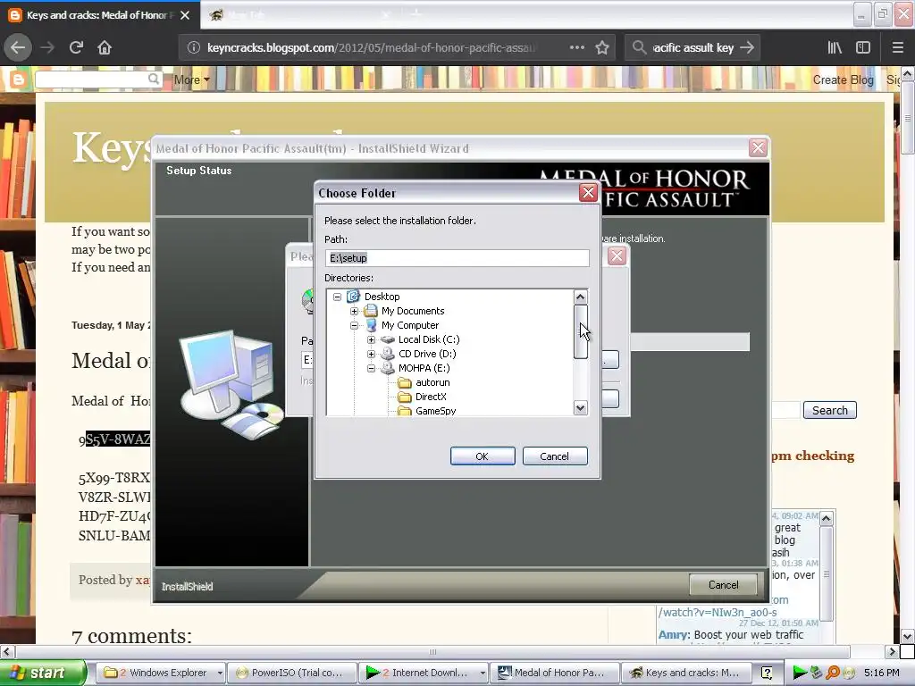Click the Blogger logo icon
915x686 pixels.
tap(19, 79)
